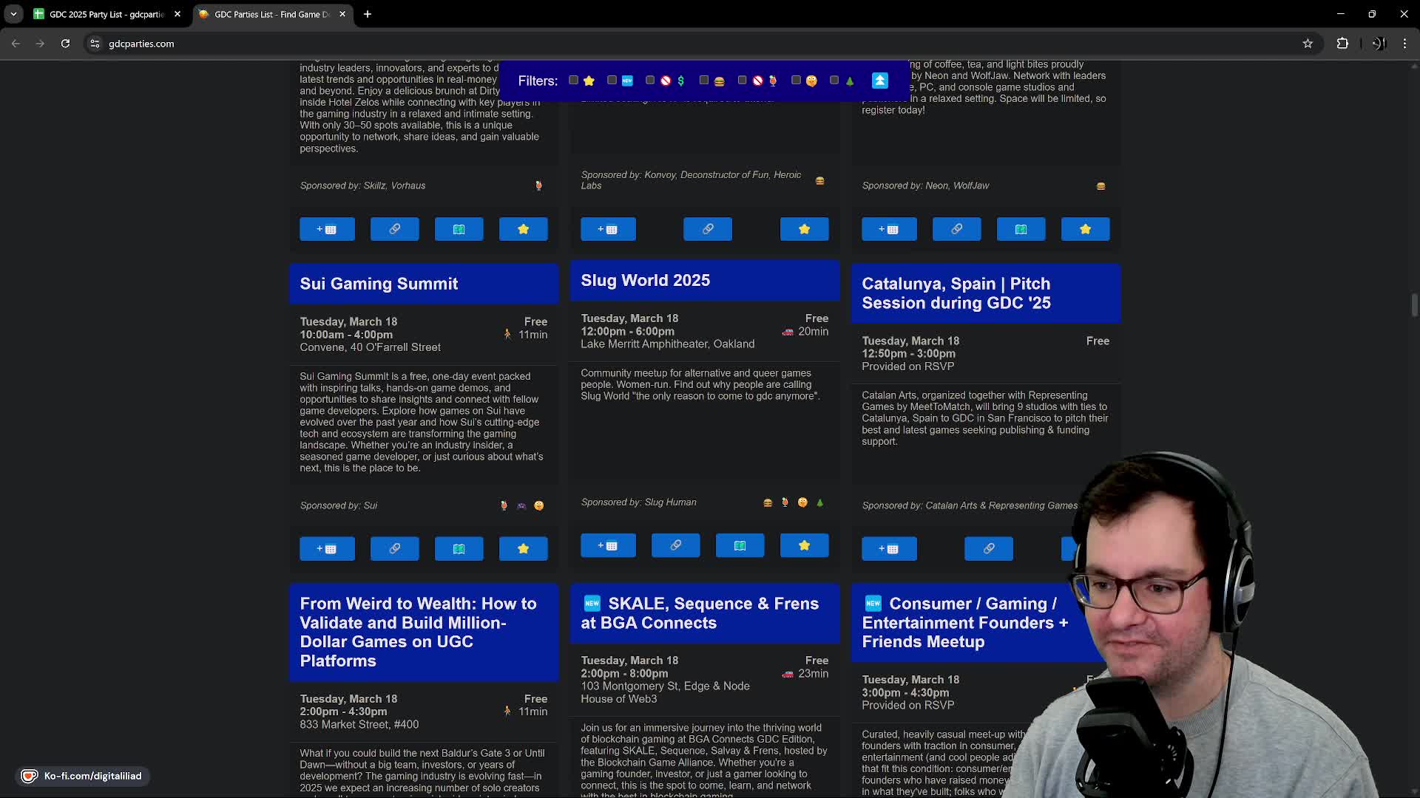Click '10:00am - 4:00pm' on Sui Gaming Summit

346,335
